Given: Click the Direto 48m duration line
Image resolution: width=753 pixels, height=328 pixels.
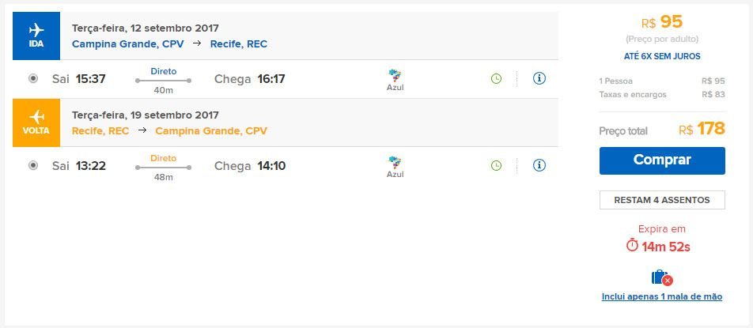Looking at the screenshot, I should point(163,167).
